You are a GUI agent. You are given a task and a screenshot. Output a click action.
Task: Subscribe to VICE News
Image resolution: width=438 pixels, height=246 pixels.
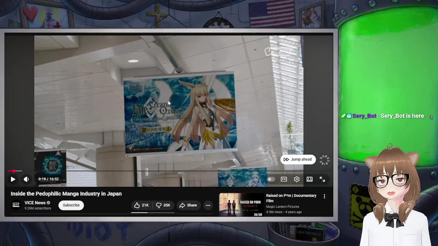pos(71,205)
